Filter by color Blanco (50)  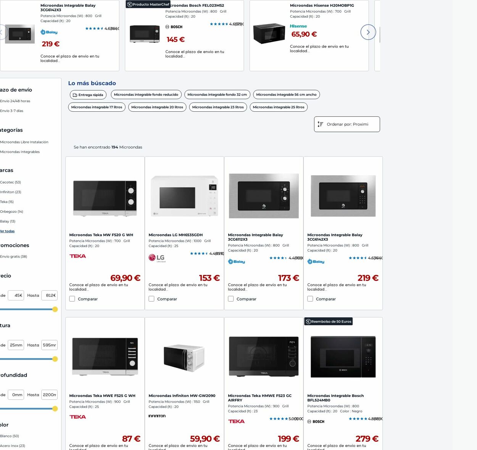(10, 436)
